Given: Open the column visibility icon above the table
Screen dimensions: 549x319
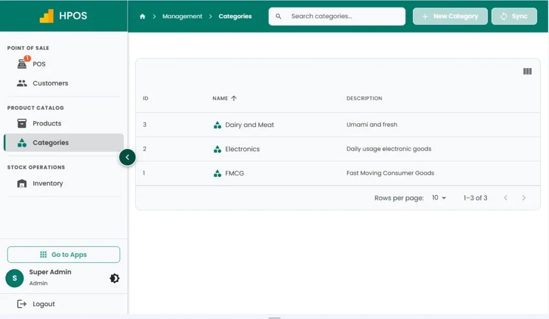Looking at the screenshot, I should (x=528, y=71).
